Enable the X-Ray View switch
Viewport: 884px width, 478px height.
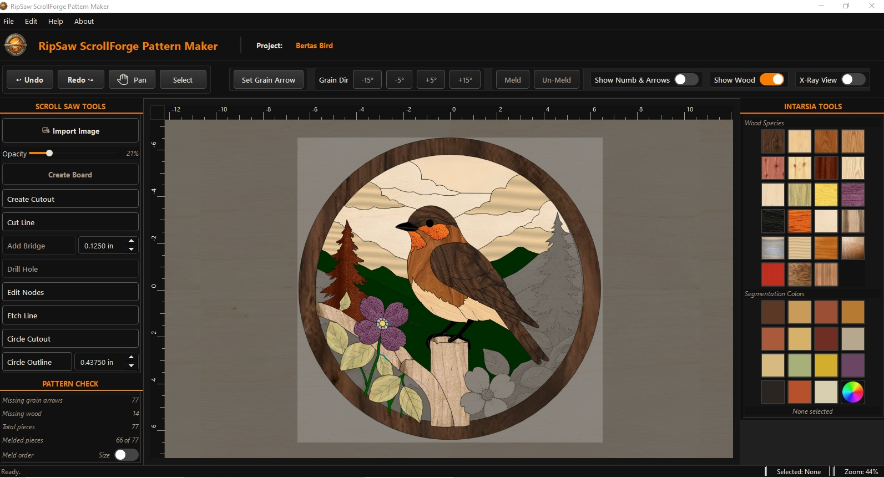pyautogui.click(x=853, y=80)
